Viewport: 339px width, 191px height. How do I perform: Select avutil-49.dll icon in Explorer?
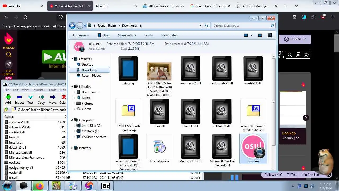tap(253, 68)
